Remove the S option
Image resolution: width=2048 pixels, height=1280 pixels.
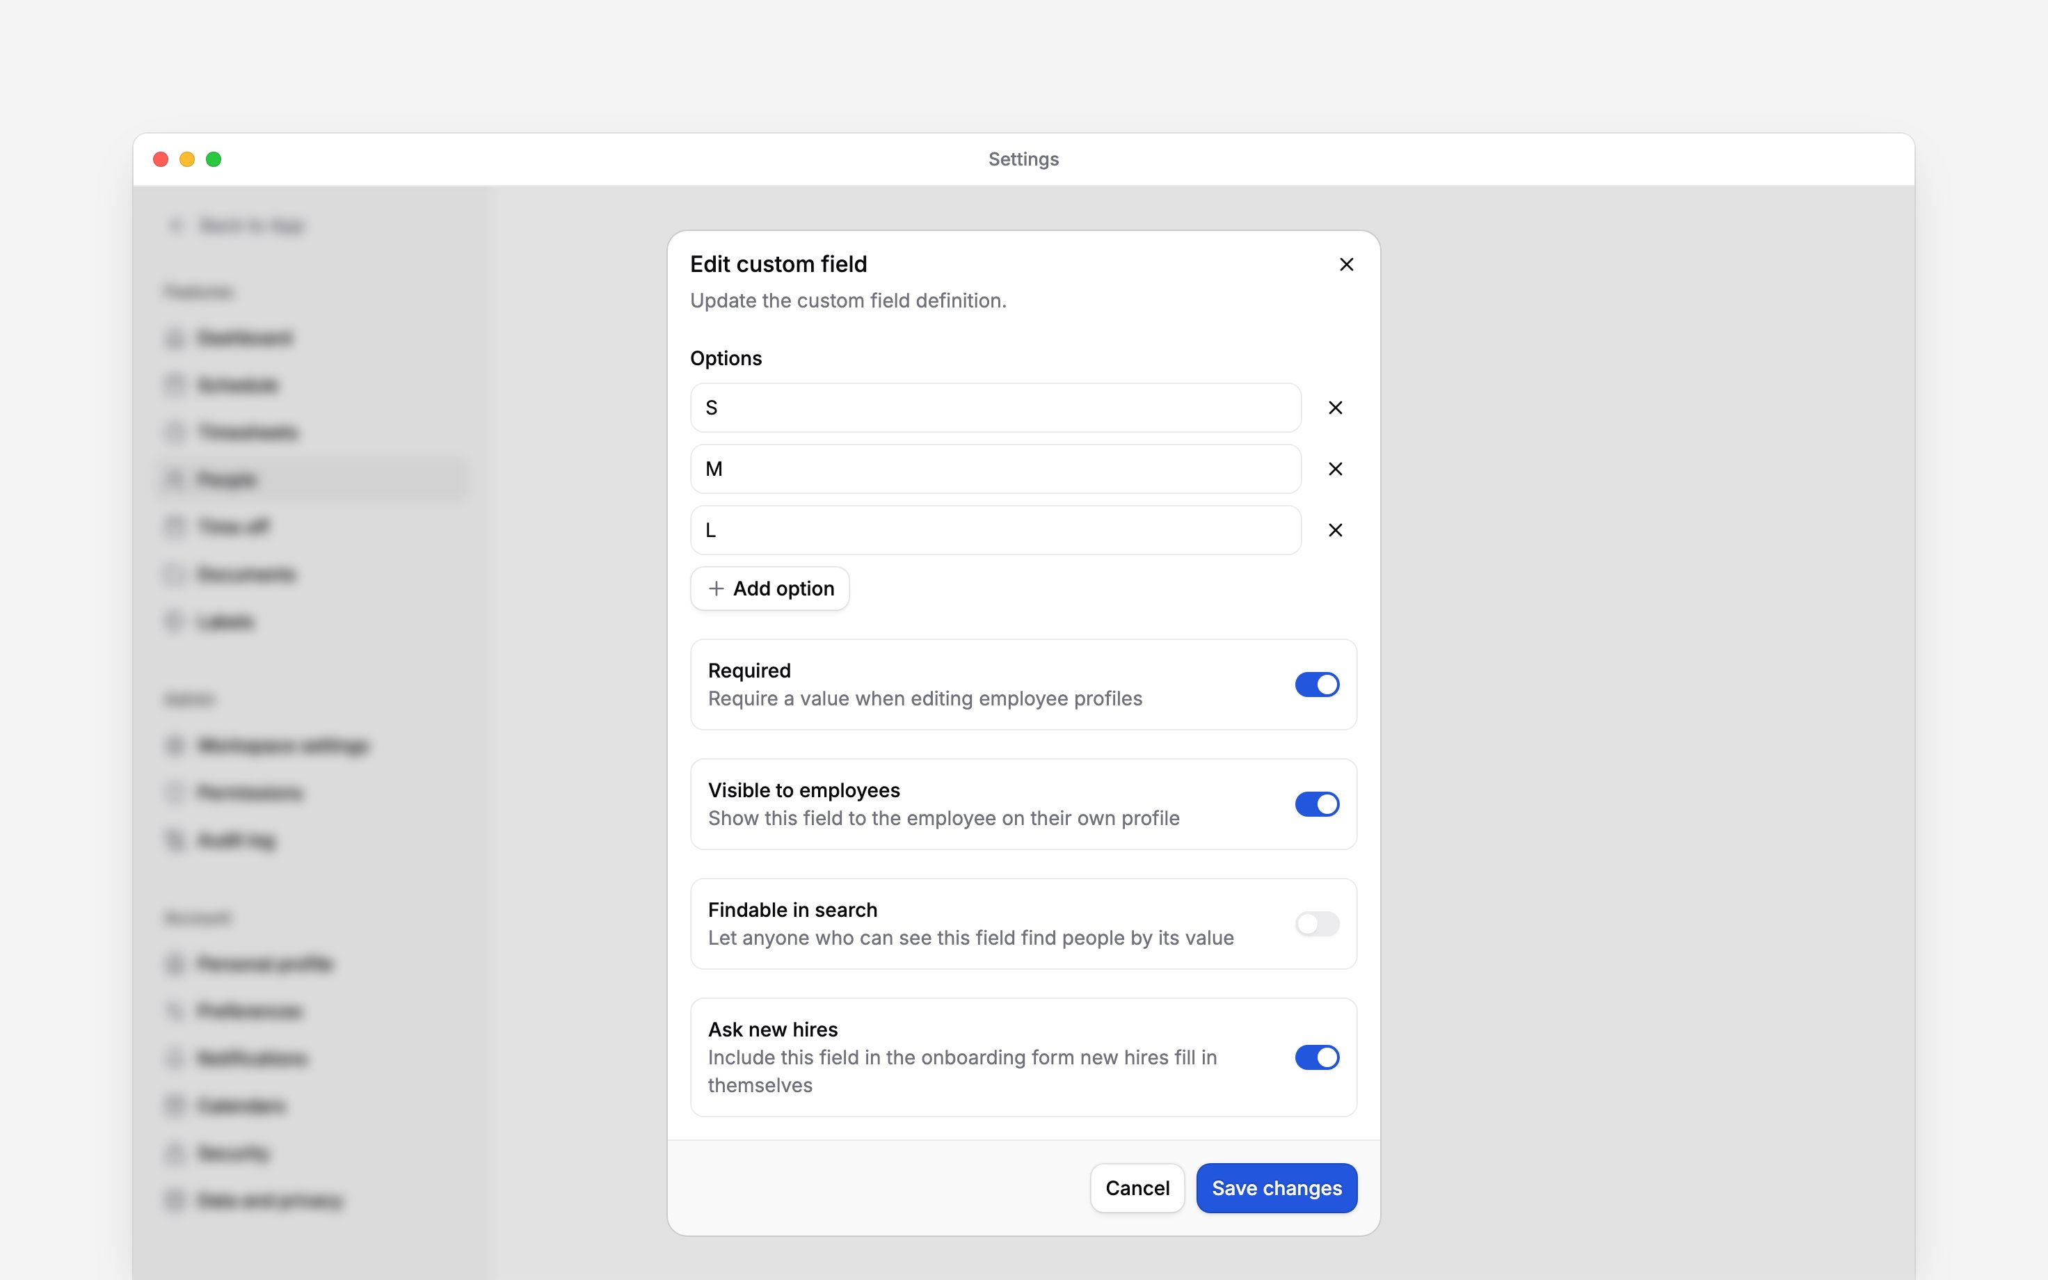pos(1336,408)
